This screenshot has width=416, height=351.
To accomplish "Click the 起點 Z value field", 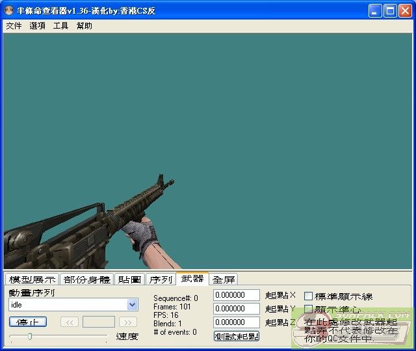I will point(237,322).
